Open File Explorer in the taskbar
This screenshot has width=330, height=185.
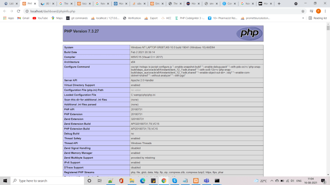coord(132,181)
